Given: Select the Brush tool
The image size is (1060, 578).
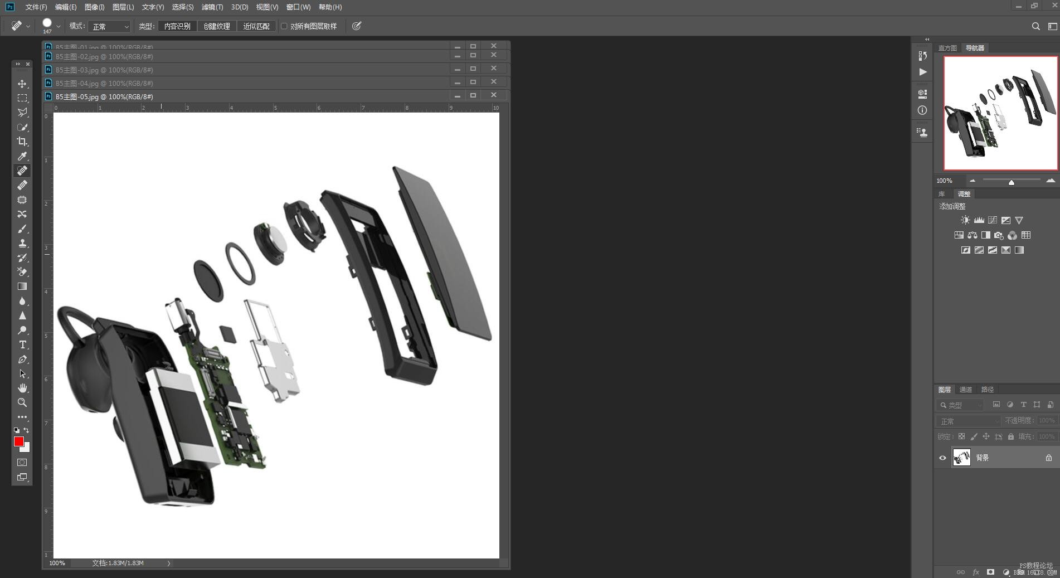Looking at the screenshot, I should click(22, 229).
